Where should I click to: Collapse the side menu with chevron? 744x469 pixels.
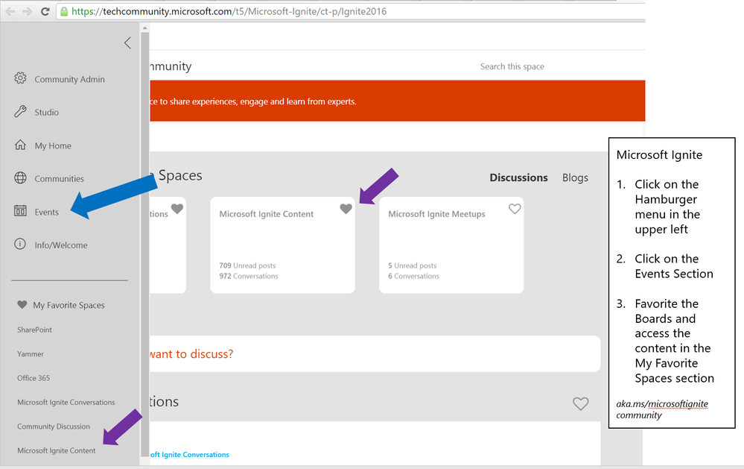[x=127, y=43]
